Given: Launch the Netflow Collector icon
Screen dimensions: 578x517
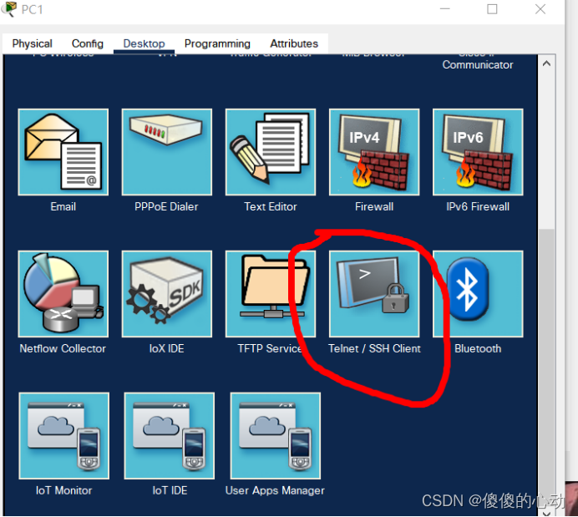Looking at the screenshot, I should [x=63, y=294].
